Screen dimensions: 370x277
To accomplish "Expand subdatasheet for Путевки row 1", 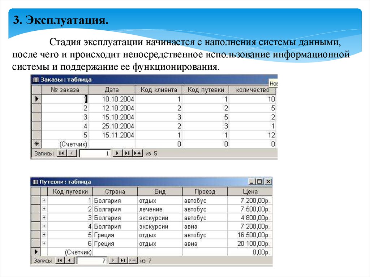I will pos(44,200).
